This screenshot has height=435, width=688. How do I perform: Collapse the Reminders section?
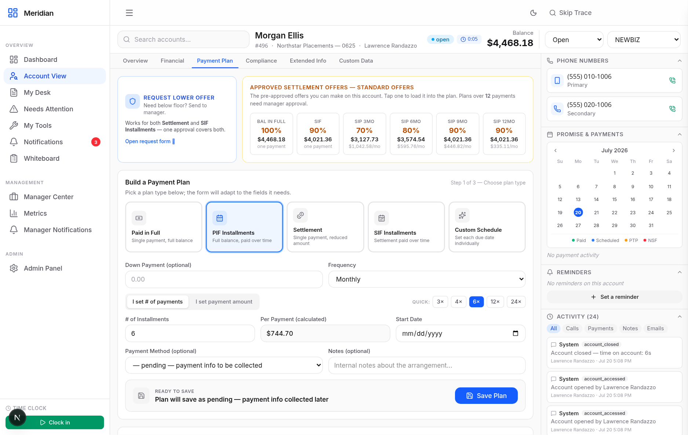pos(680,272)
